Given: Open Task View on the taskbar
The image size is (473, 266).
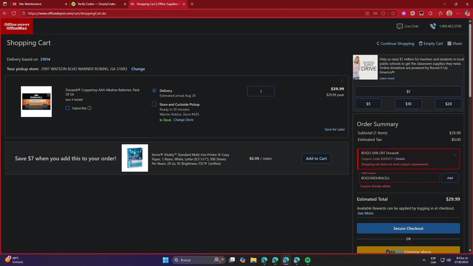Looking at the screenshot, I should (x=232, y=260).
